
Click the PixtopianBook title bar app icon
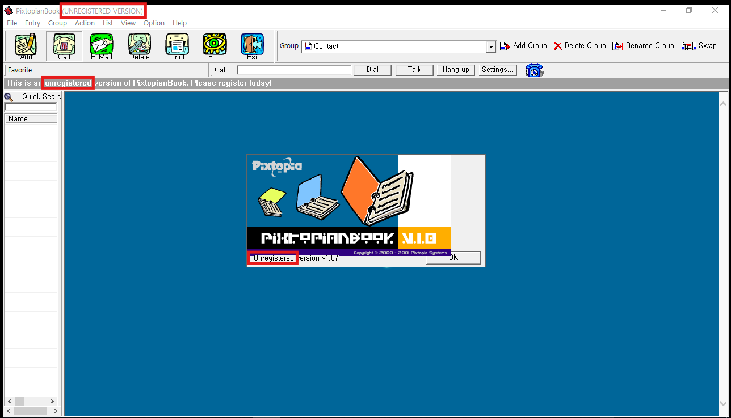point(8,11)
